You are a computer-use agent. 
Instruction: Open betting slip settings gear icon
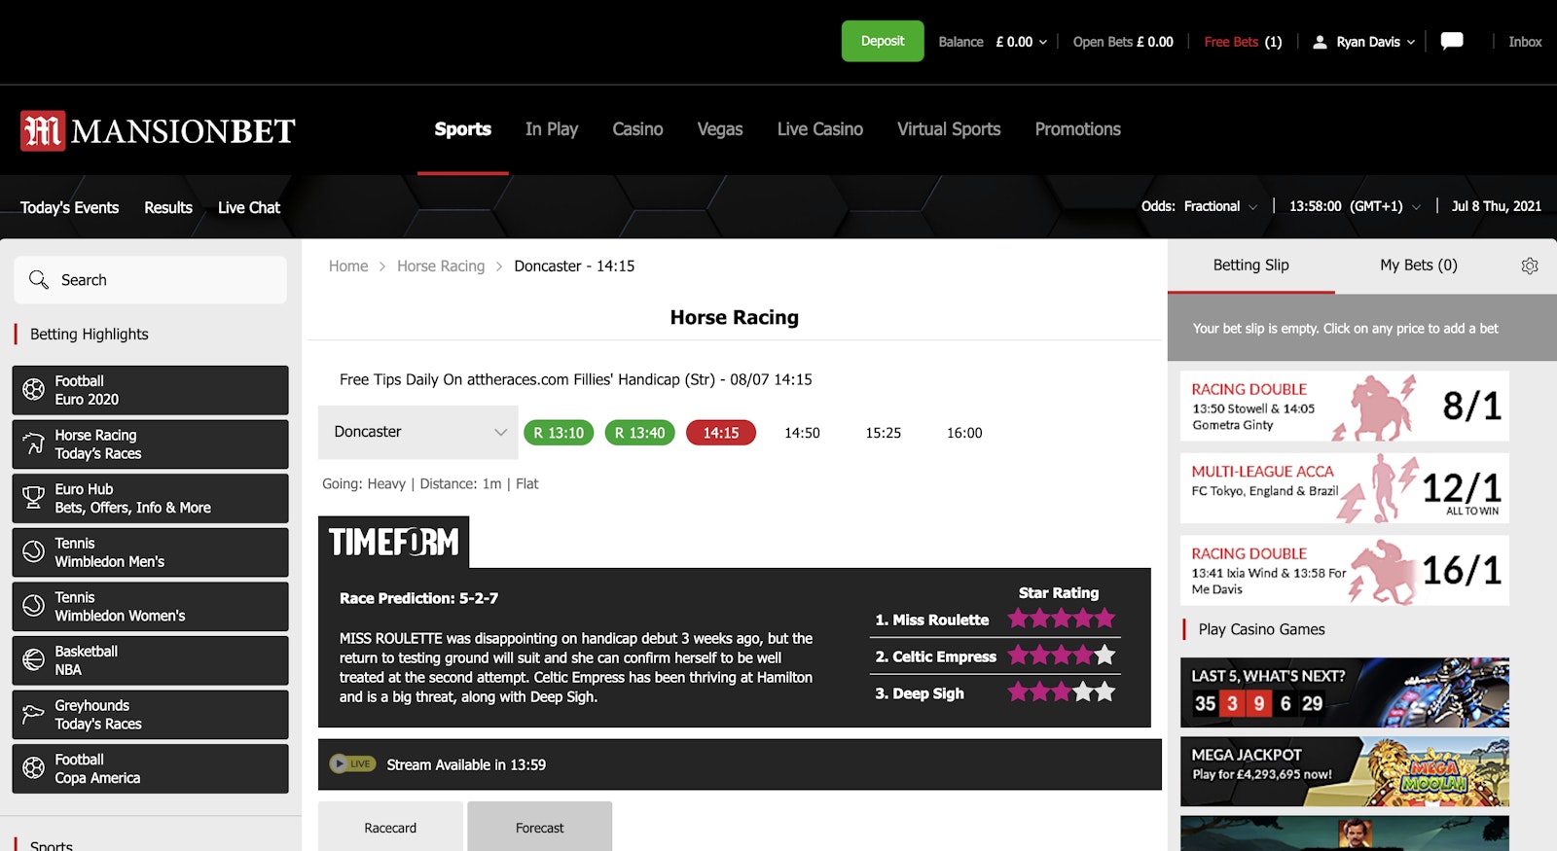(1529, 266)
